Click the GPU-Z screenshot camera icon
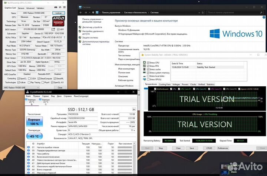The height and width of the screenshot is (176, 267). tap(56, 7)
